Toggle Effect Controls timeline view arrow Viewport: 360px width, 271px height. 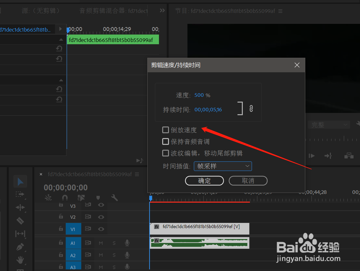pyautogui.click(x=61, y=29)
